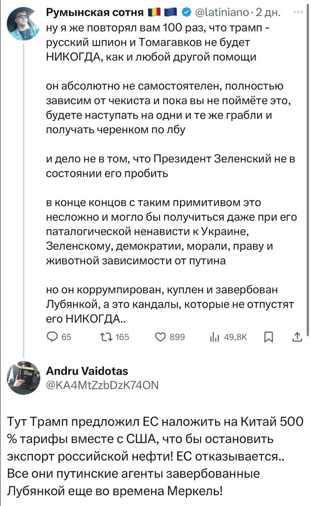The height and width of the screenshot is (506, 311).
Task: Click the Andru Vaidotas display name
Action: 86,370
